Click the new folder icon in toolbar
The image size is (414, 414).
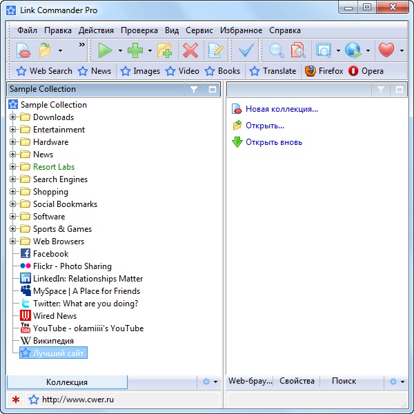click(165, 50)
